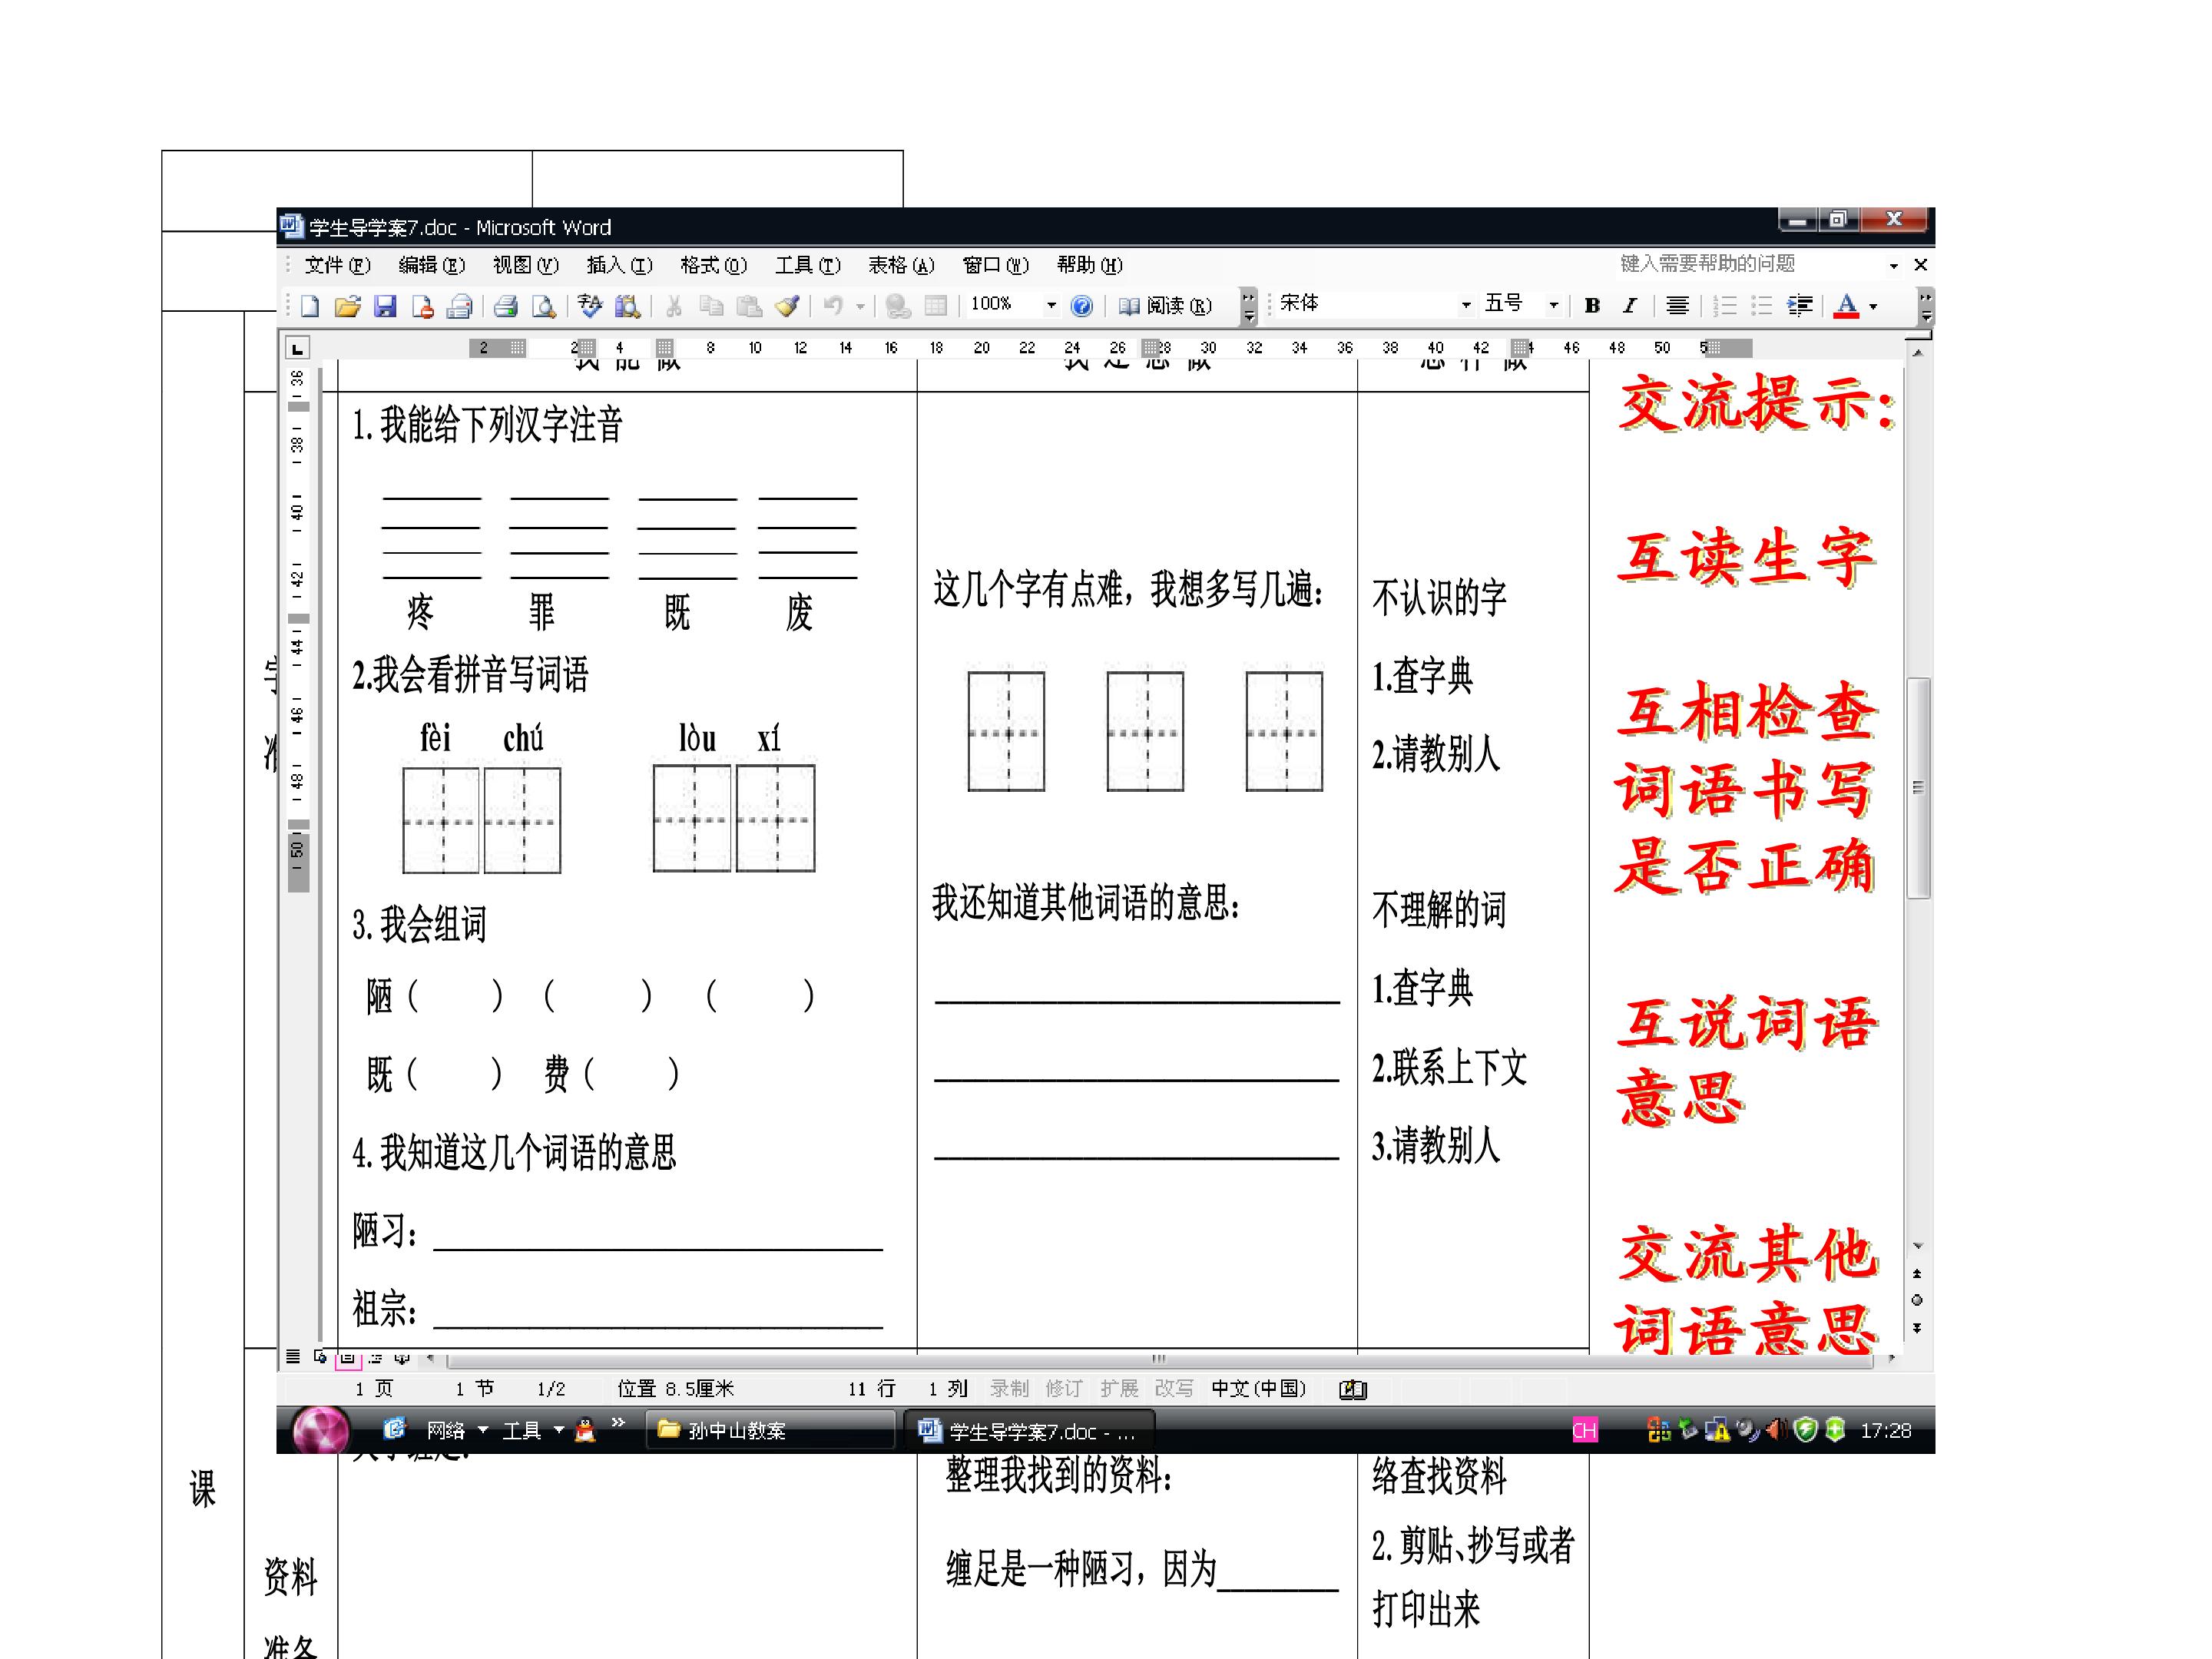Toggle Italic formatting
The height and width of the screenshot is (1659, 2212).
[x=1629, y=306]
